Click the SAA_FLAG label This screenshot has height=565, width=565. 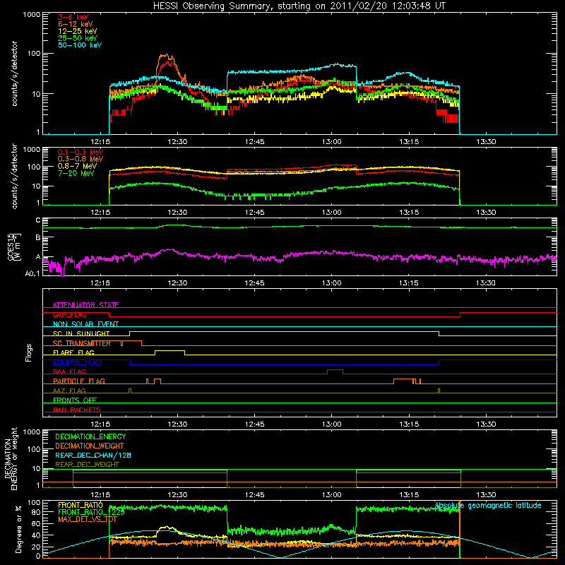69,371
